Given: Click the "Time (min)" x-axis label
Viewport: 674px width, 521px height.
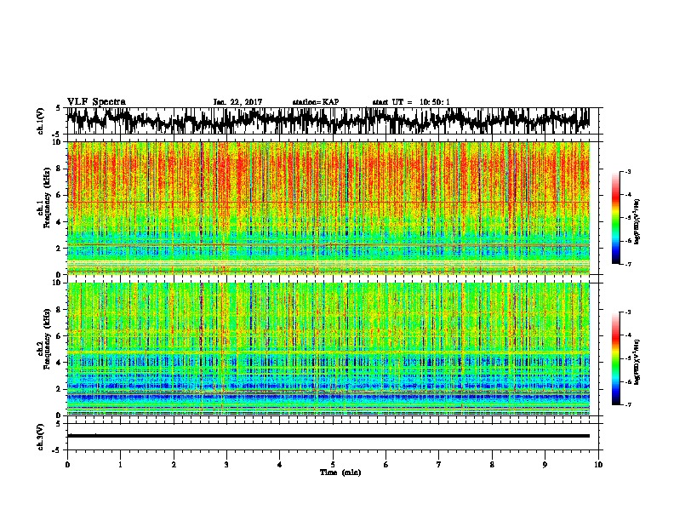Looking at the screenshot, I should point(340,472).
